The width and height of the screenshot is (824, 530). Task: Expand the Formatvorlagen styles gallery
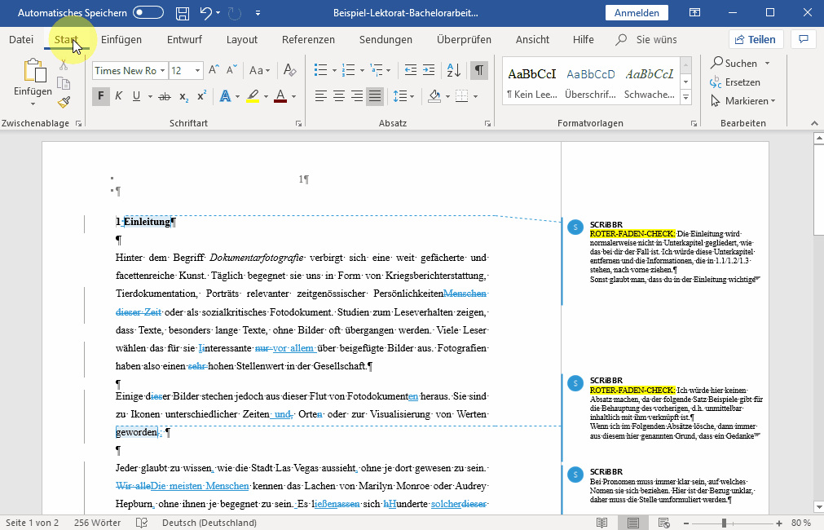[685, 97]
